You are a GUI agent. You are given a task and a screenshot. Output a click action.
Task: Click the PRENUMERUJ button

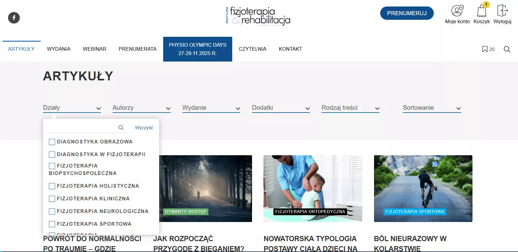tap(407, 13)
